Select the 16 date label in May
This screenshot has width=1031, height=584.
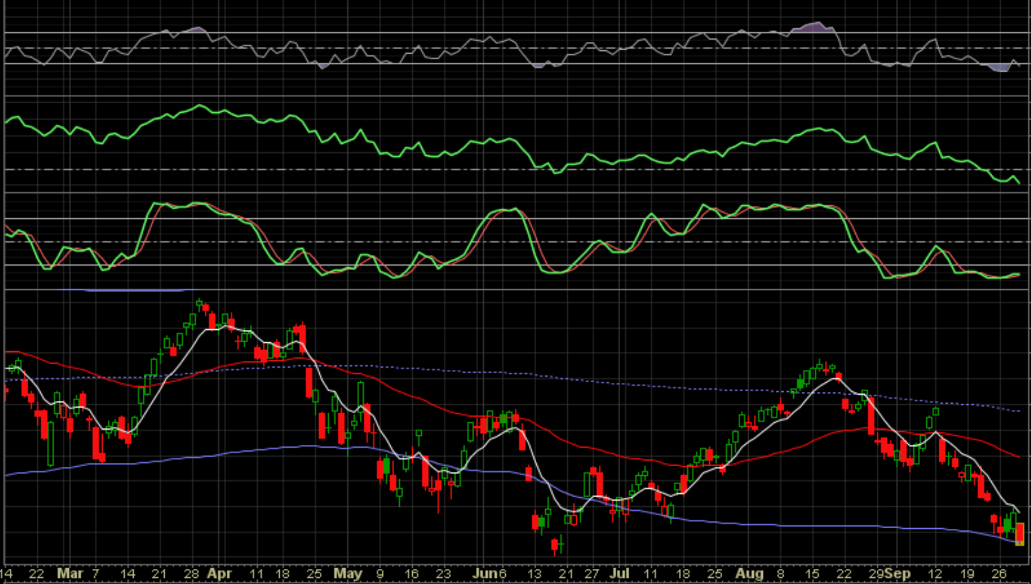click(411, 573)
